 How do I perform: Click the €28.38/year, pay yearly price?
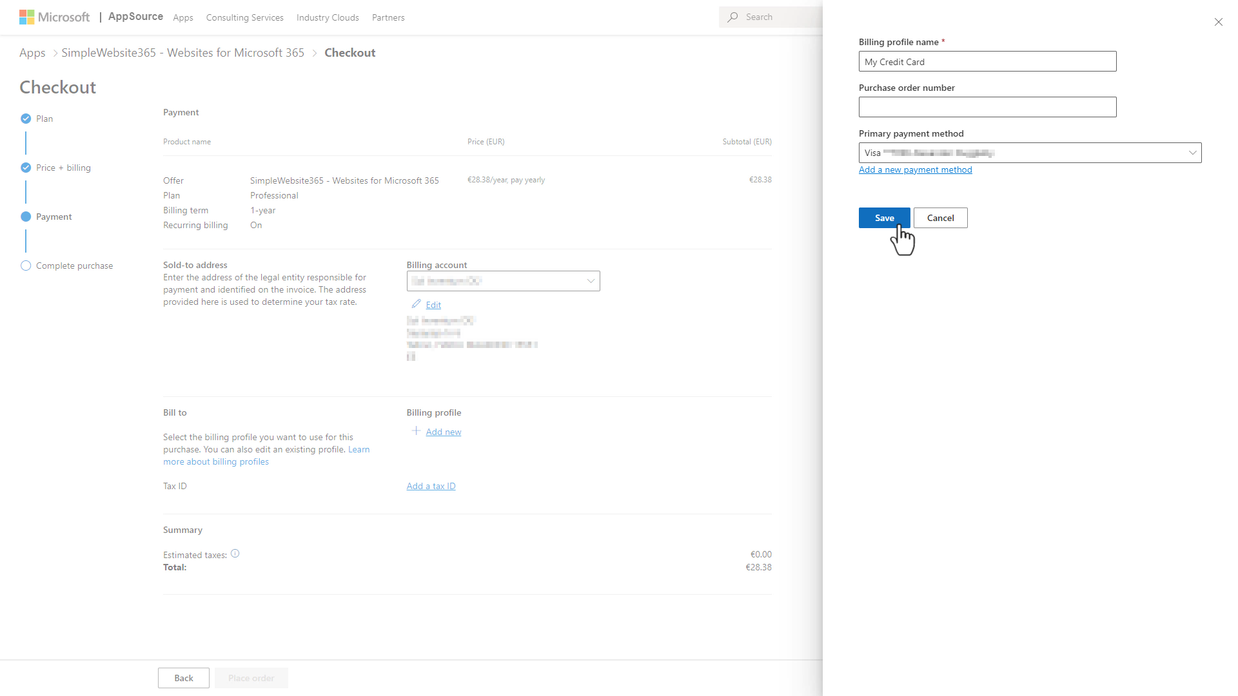point(506,180)
